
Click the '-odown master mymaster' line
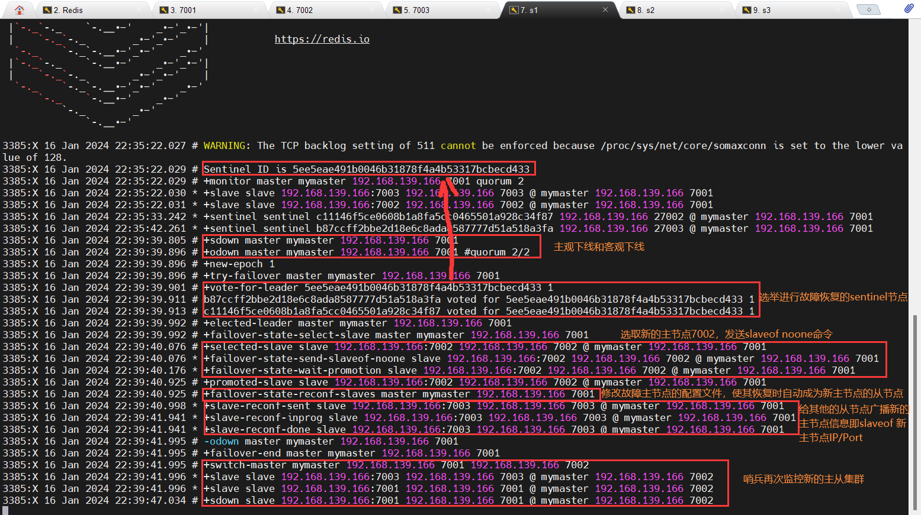[x=331, y=441]
